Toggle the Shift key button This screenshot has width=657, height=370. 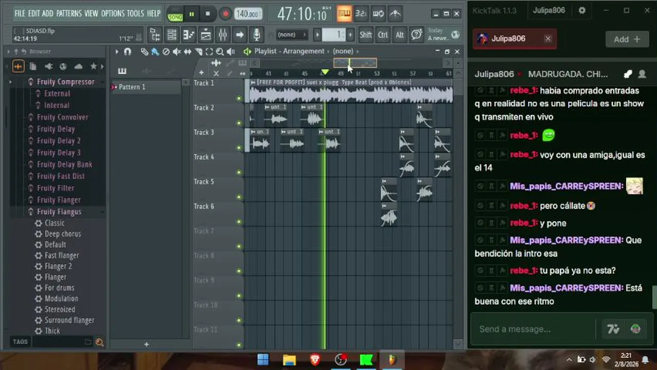(x=366, y=35)
